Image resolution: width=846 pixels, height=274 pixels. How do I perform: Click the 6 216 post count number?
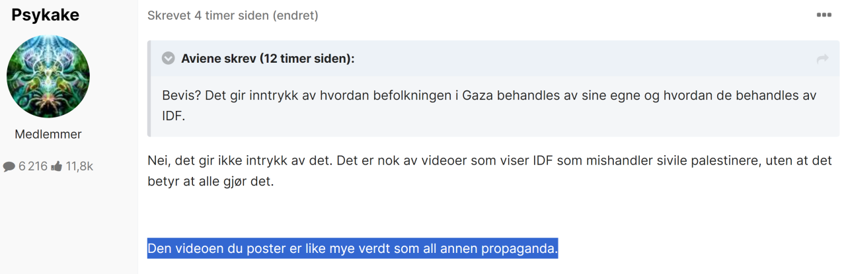33,166
